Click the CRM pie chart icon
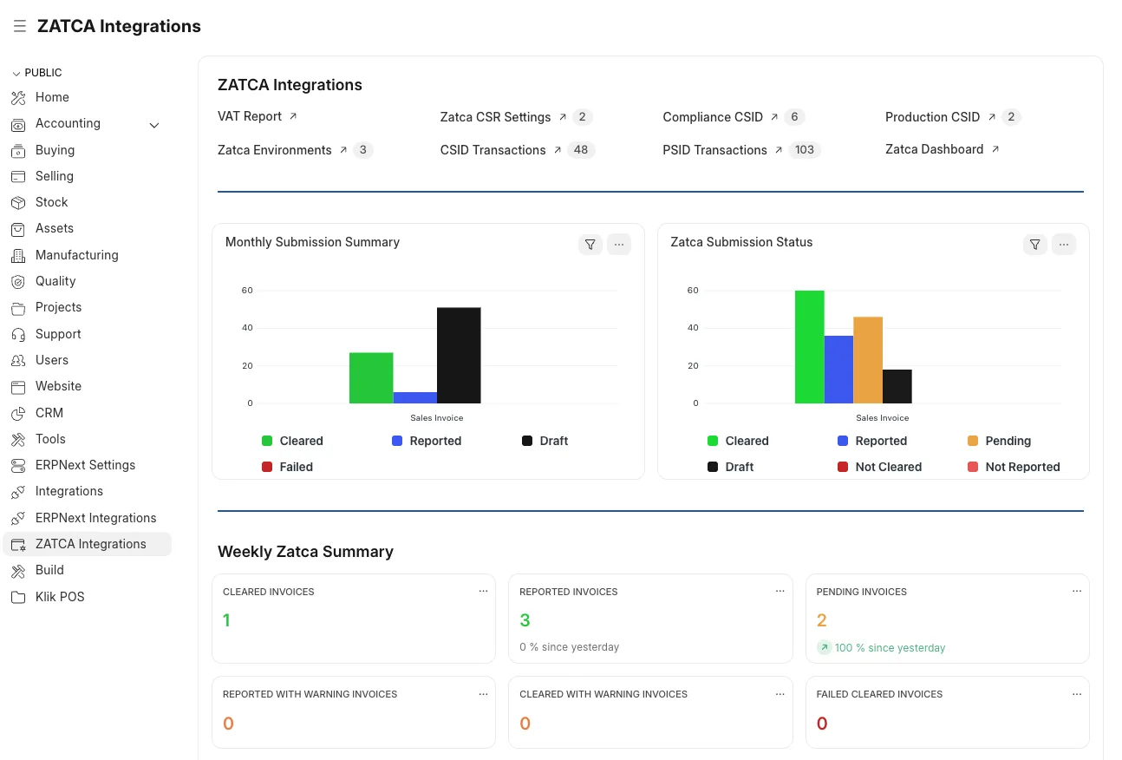The image size is (1122, 760). pos(18,413)
